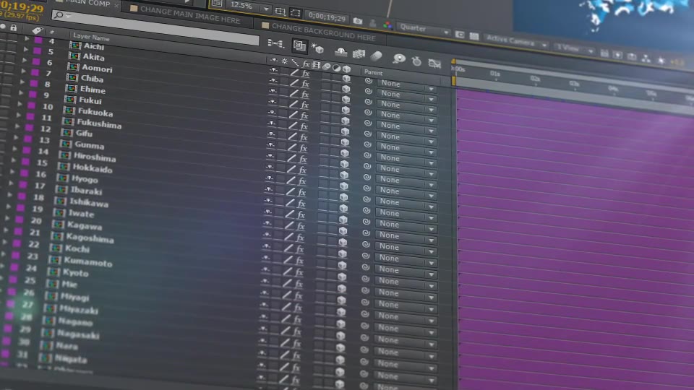Open the Composition Mini-Flowchart

pyautogui.click(x=275, y=43)
